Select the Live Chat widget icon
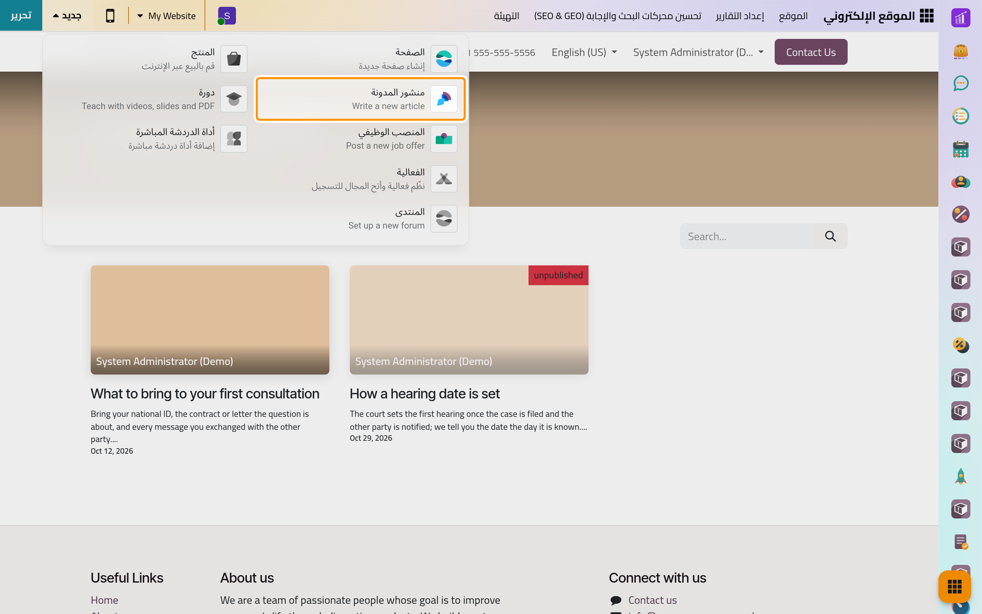 [x=234, y=139]
